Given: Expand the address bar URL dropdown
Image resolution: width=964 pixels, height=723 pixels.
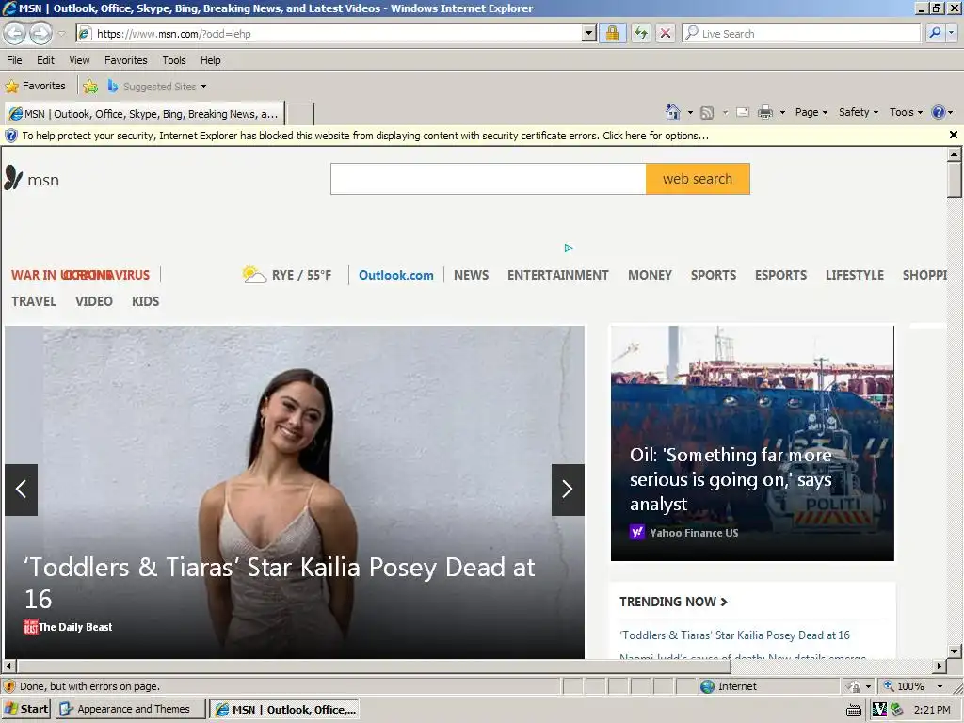Looking at the screenshot, I should (x=589, y=33).
